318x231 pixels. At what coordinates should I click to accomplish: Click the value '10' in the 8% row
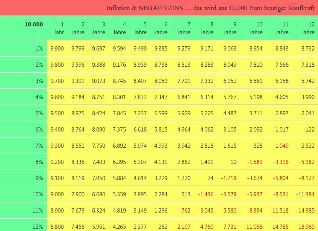[x=234, y=162]
